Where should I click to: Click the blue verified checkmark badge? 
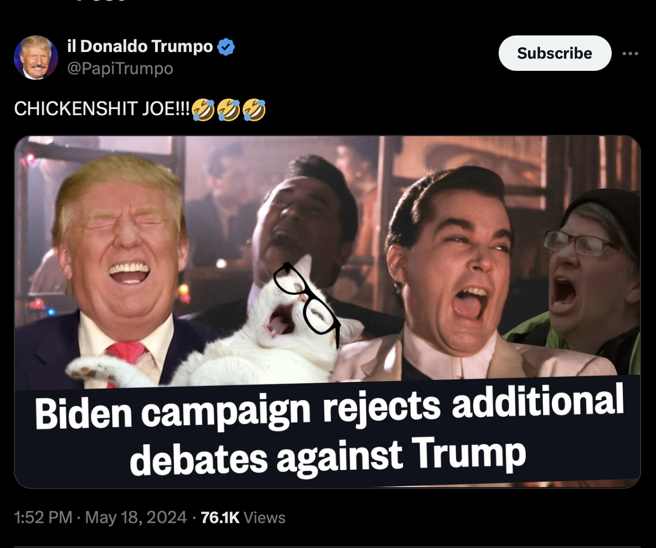(x=226, y=47)
